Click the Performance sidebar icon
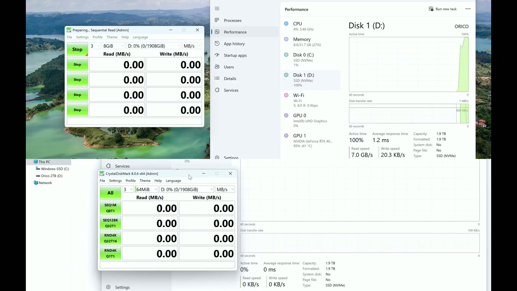 tap(217, 32)
